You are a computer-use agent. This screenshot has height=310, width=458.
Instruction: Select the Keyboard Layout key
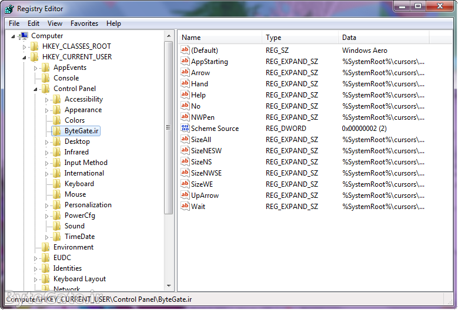click(x=79, y=279)
